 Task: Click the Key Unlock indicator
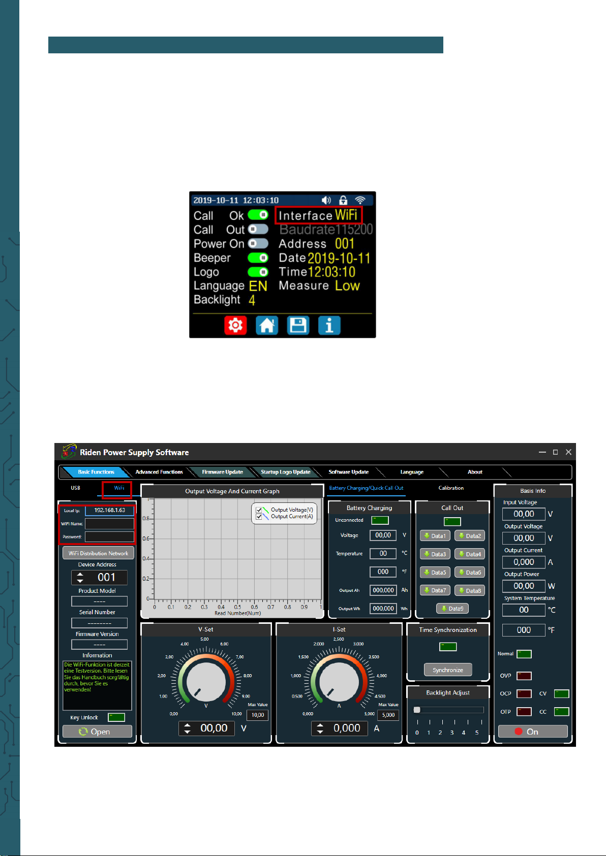tap(116, 717)
